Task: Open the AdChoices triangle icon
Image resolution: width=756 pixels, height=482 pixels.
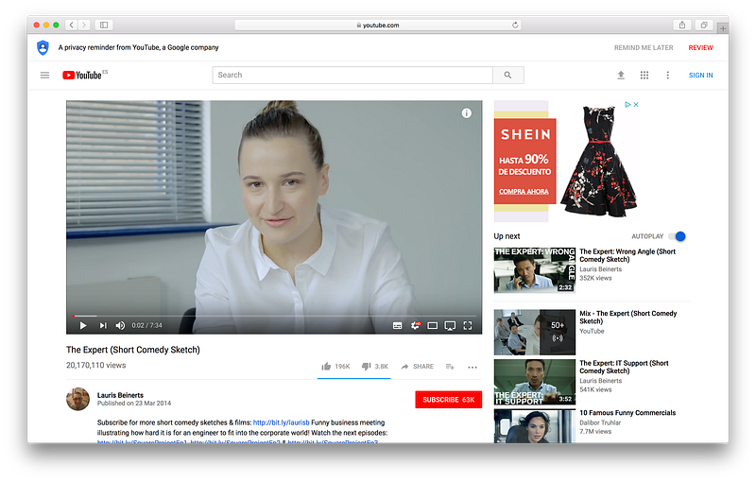Action: pos(627,105)
